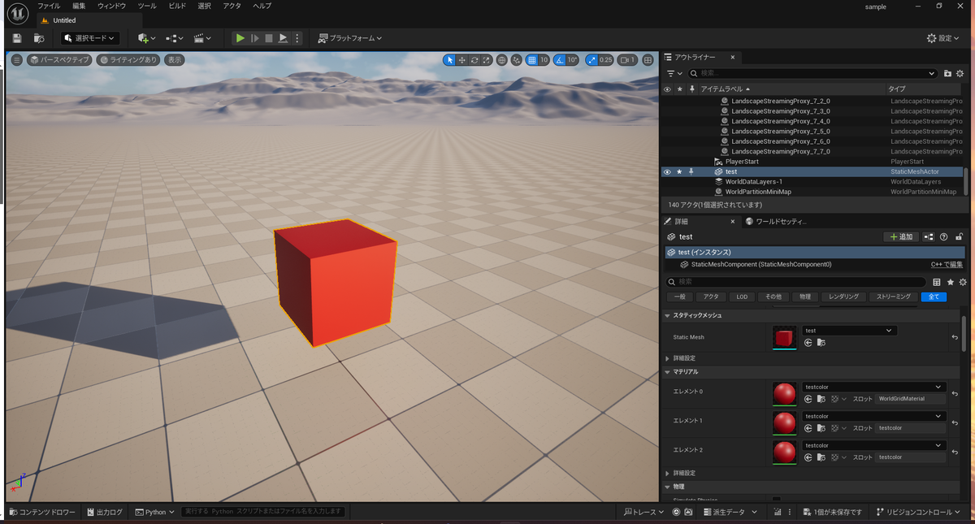The height and width of the screenshot is (524, 975).
Task: Toggle grid snapping in viewport toolbar
Action: (x=531, y=60)
